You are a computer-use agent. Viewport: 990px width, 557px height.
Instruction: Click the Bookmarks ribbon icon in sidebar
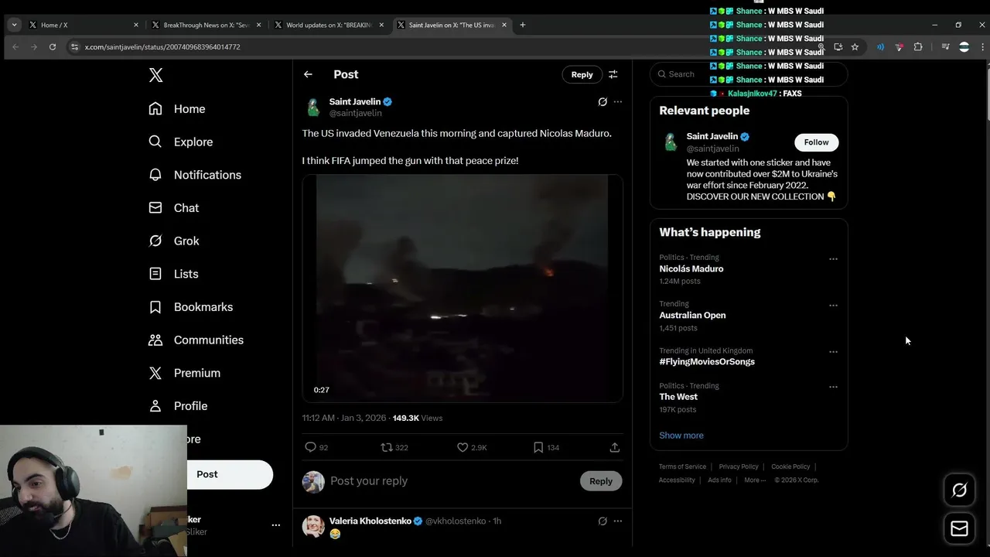pyautogui.click(x=155, y=307)
